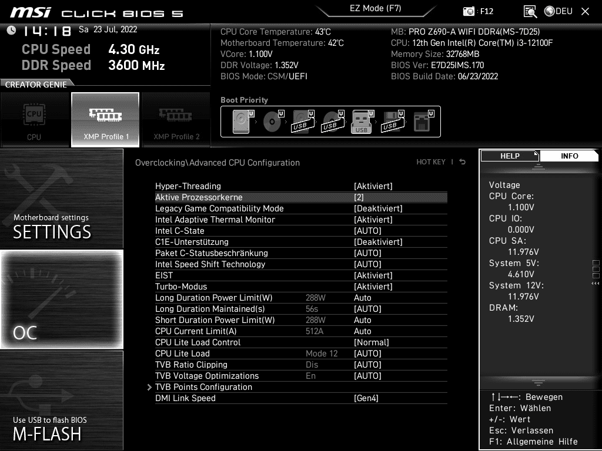602x451 pixels.
Task: Click the BIOS Ver: E7D25IMS.170 text
Action: 437,65
